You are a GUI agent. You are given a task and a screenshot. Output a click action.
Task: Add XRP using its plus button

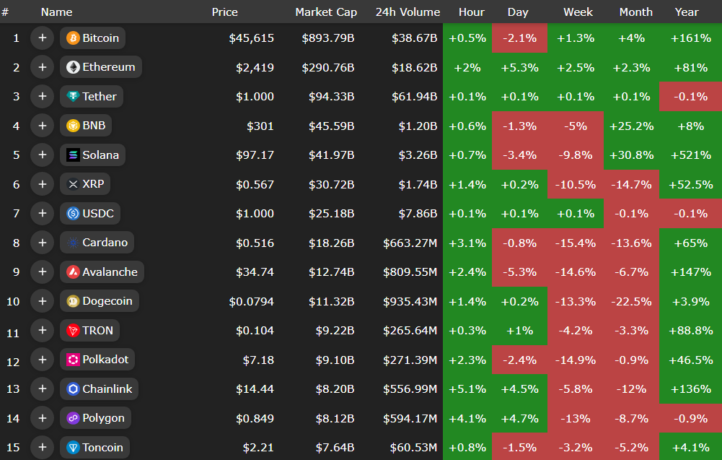click(42, 184)
